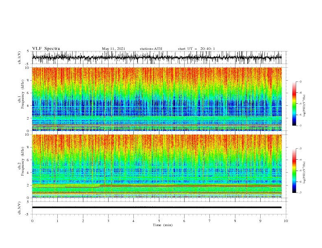322x248 pixels.
Task: Click the "4" kHz tick on ch.2 frequency axis
Action: pos(29,173)
